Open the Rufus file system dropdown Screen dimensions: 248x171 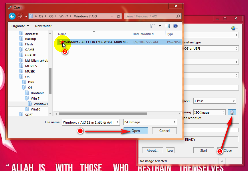[x=211, y=62]
